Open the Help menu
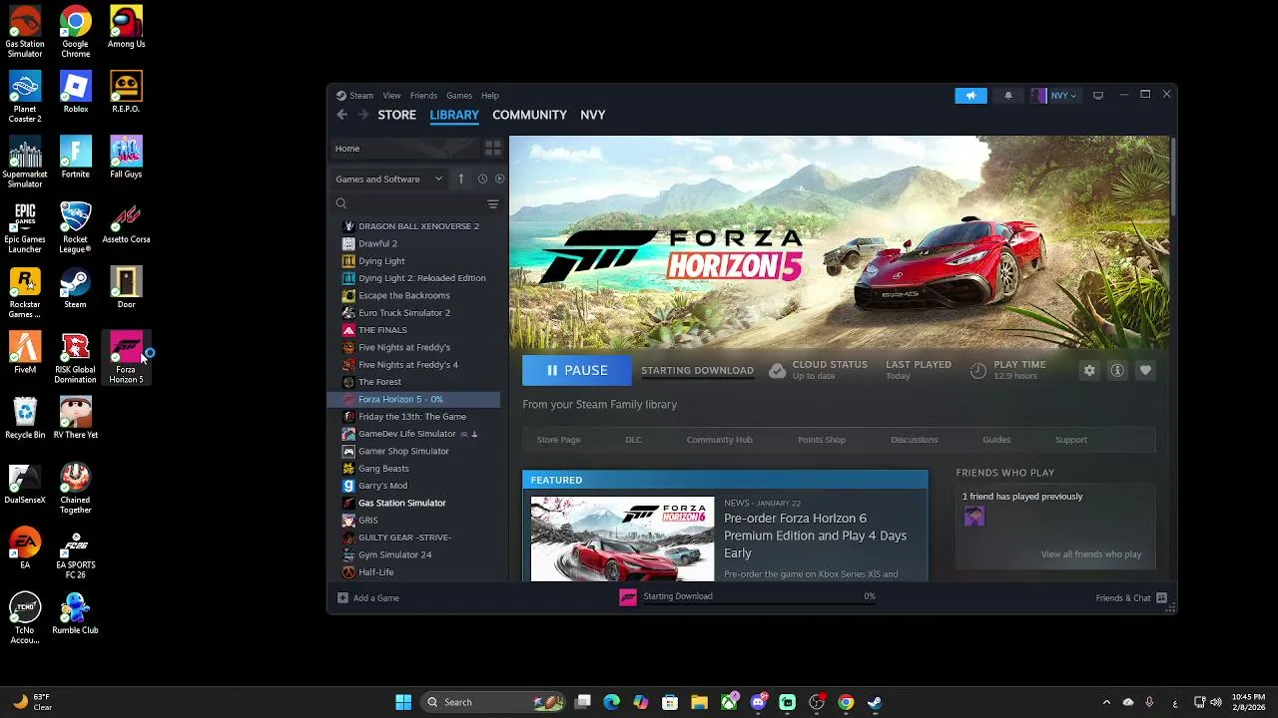This screenshot has width=1278, height=718. pyautogui.click(x=490, y=96)
